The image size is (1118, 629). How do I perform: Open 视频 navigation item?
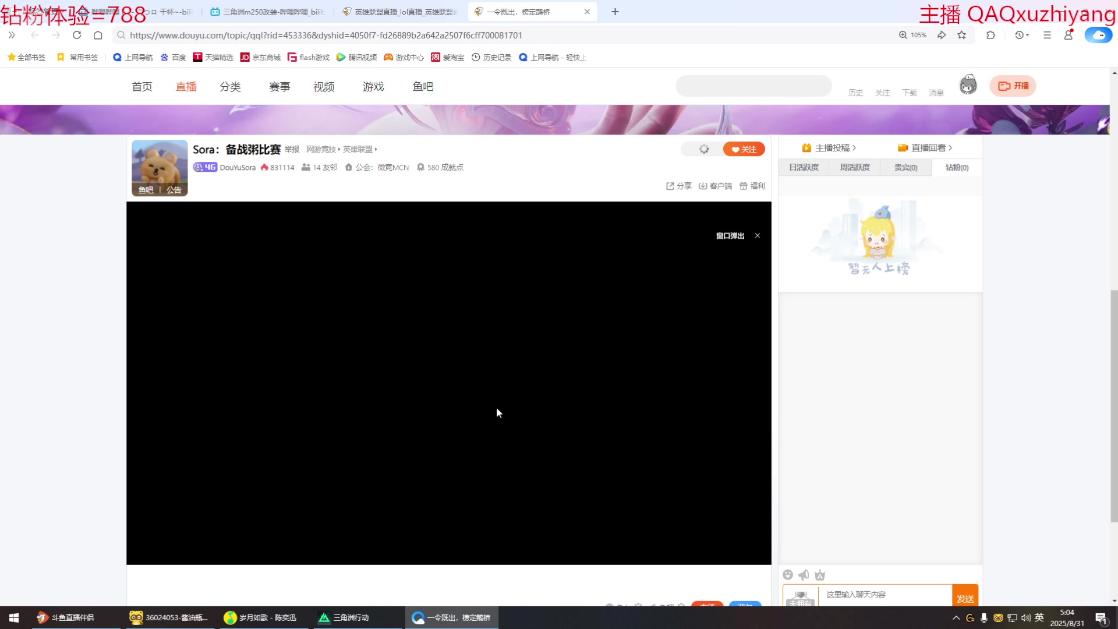324,86
